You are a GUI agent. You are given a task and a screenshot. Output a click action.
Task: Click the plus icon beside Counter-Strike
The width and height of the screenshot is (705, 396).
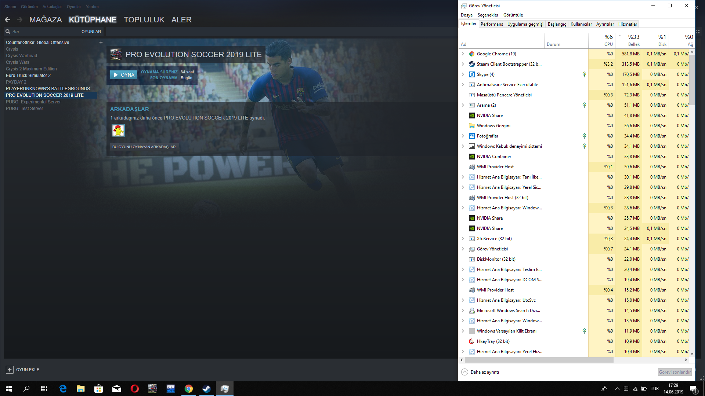[x=101, y=42]
